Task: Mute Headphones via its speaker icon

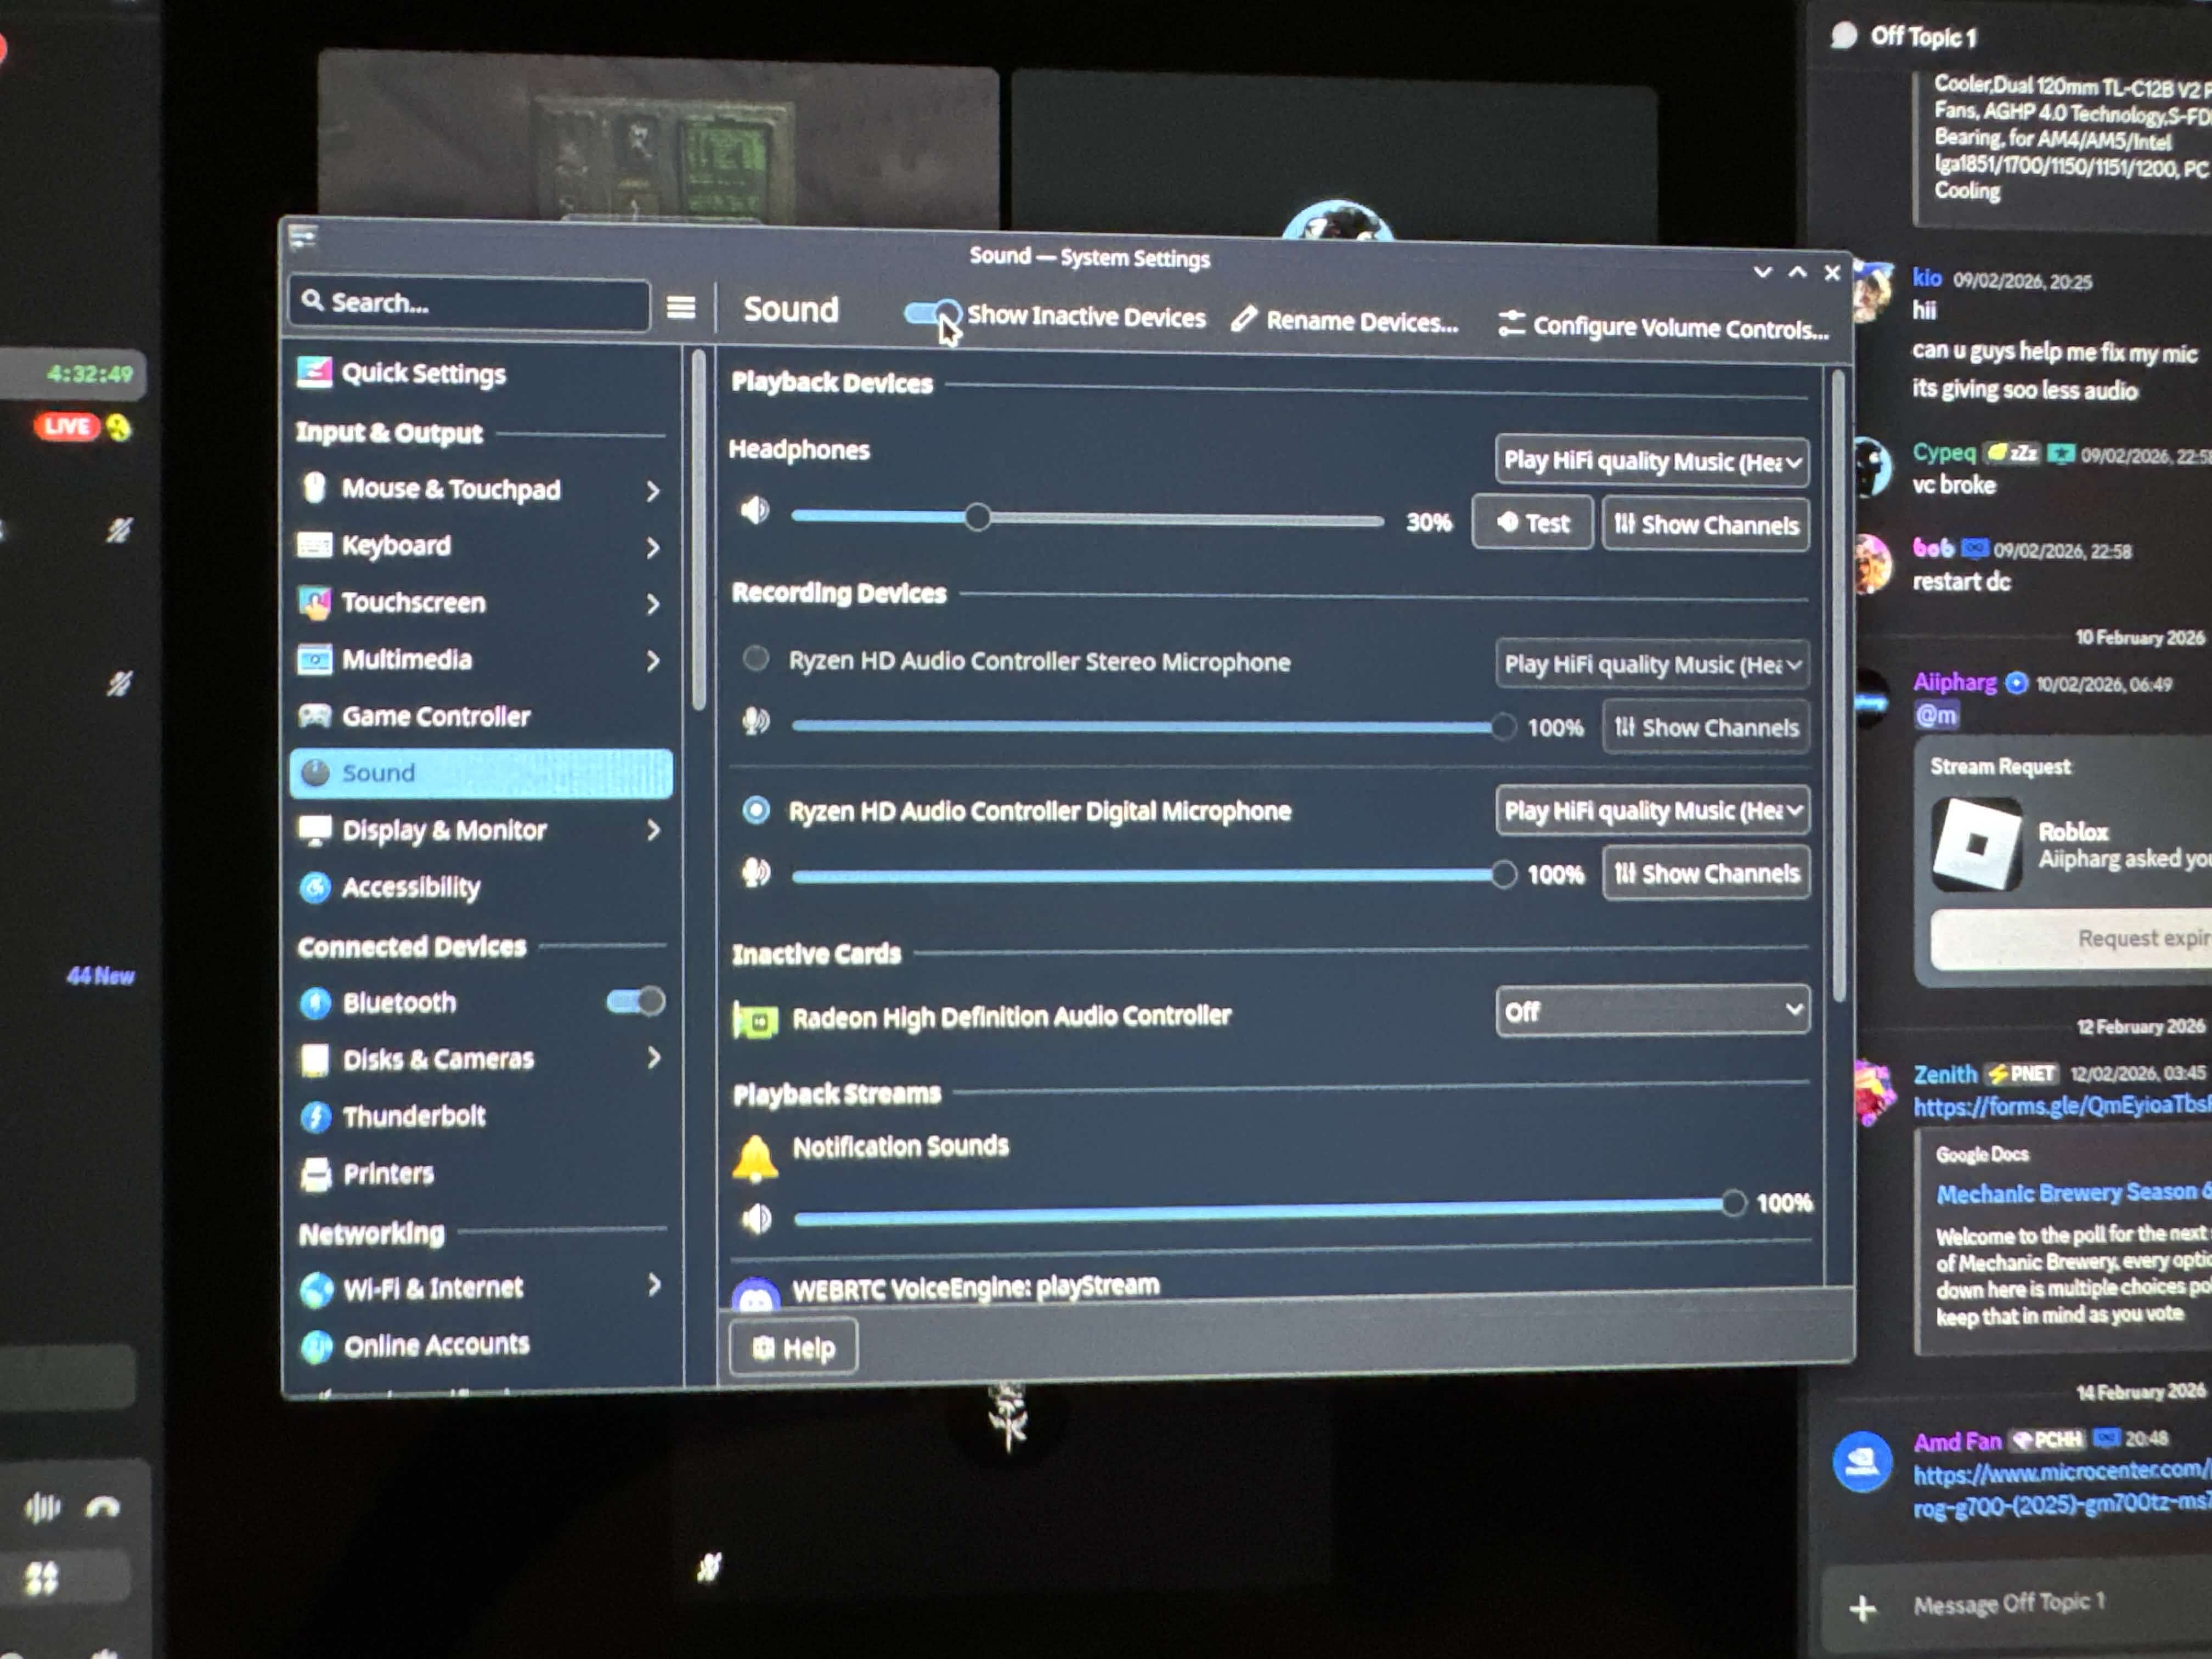Action: pyautogui.click(x=754, y=511)
